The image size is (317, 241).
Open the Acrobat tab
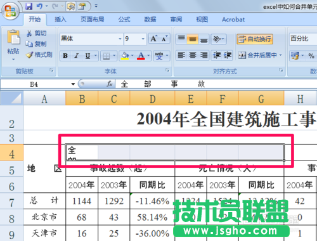pyautogui.click(x=233, y=20)
